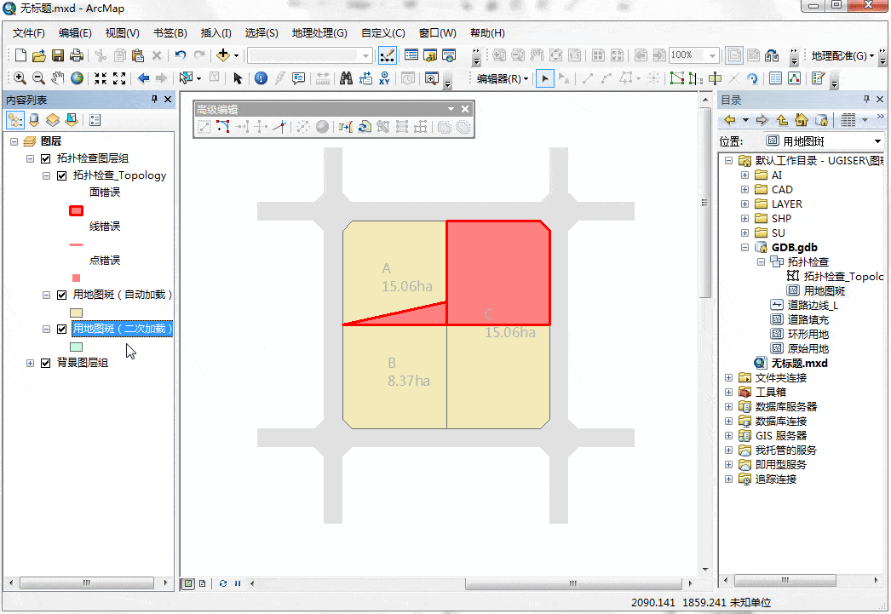Viewport: 891px width, 614px height.
Task: Click the 面错误 red symbol swatch
Action: 76,210
